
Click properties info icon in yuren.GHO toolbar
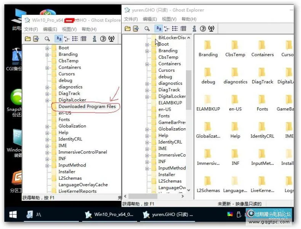click(194, 29)
